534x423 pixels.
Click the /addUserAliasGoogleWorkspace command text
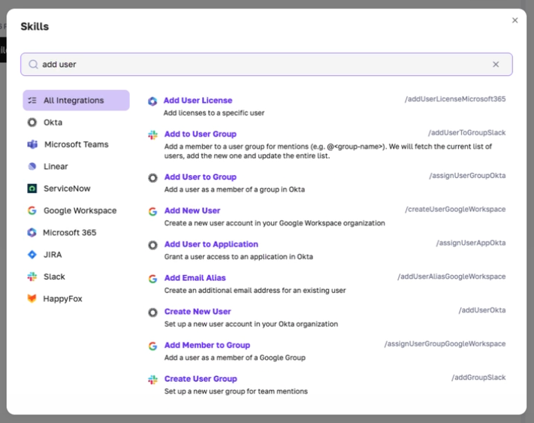click(x=451, y=276)
